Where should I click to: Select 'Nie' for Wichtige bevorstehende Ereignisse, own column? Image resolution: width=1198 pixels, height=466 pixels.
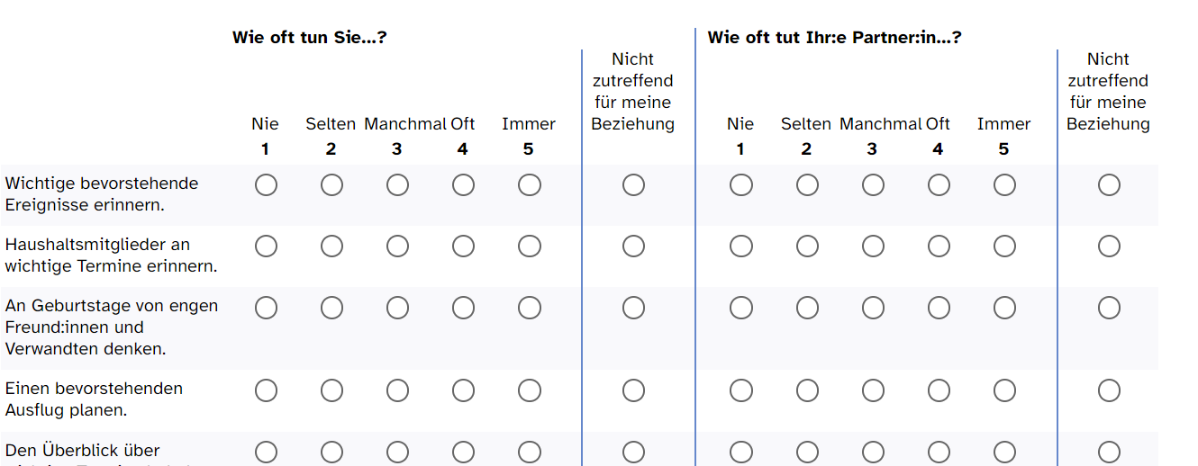click(266, 185)
